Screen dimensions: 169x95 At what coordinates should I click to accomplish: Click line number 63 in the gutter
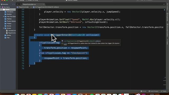(23, 35)
